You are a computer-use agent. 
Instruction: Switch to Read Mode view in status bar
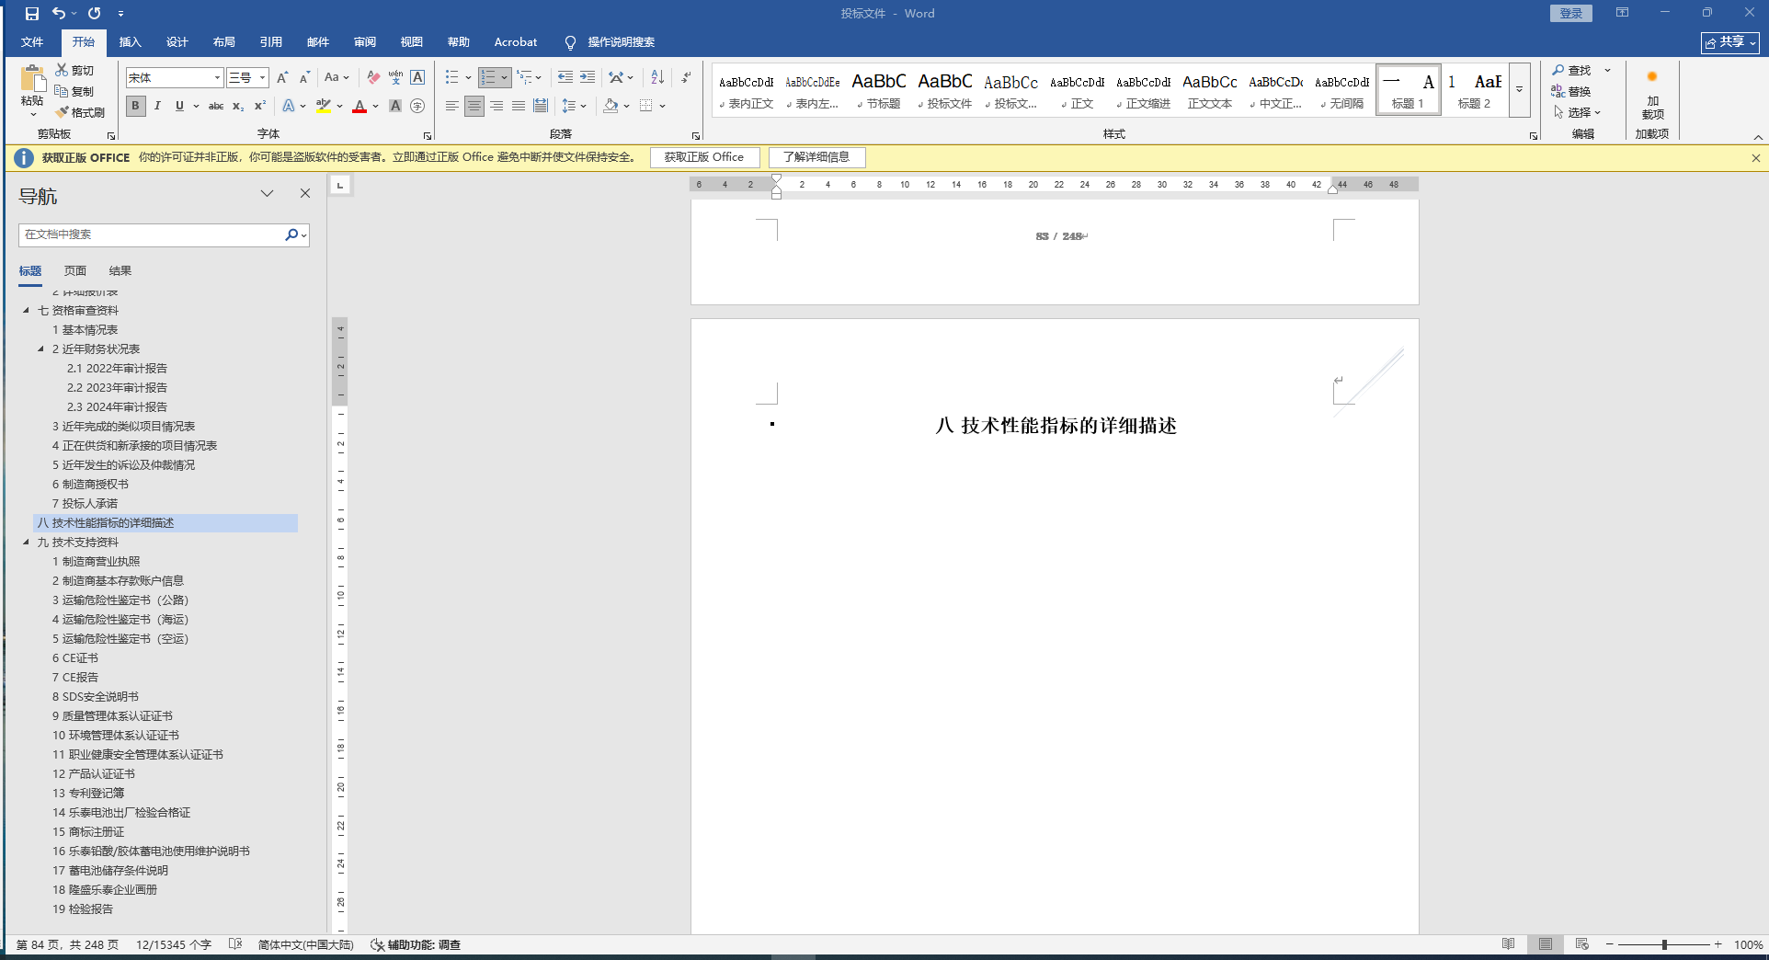coord(1508,944)
